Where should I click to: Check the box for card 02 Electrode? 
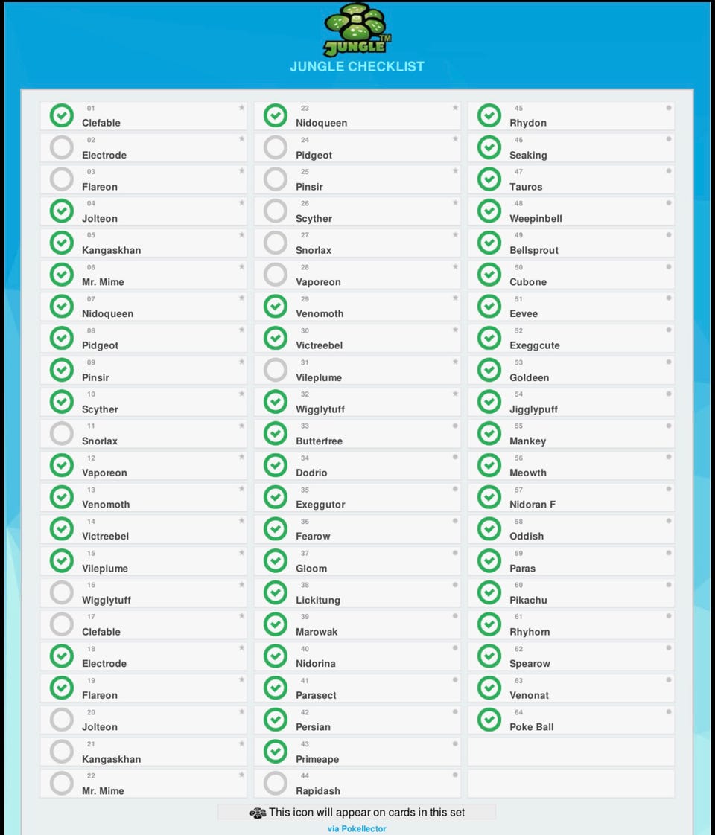click(62, 147)
